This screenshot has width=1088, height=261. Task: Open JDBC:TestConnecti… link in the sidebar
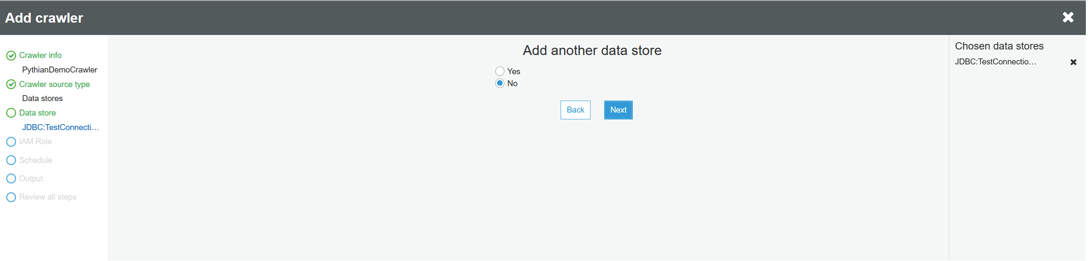click(60, 128)
